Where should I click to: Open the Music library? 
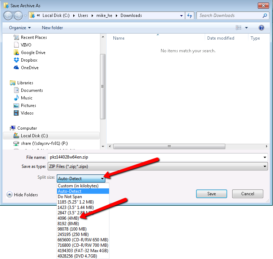26,98
